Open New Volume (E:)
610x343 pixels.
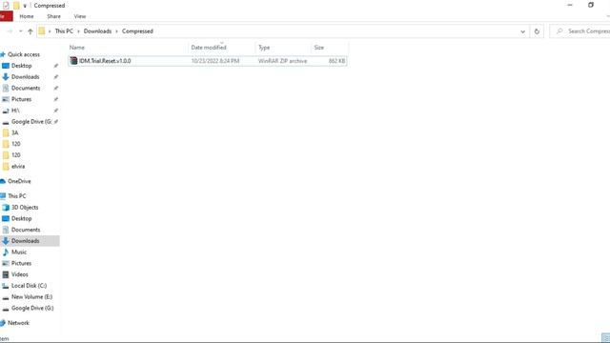(x=31, y=296)
